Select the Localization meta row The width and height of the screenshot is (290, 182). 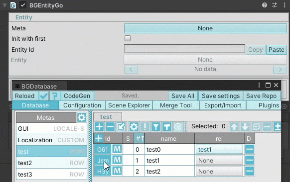point(51,140)
